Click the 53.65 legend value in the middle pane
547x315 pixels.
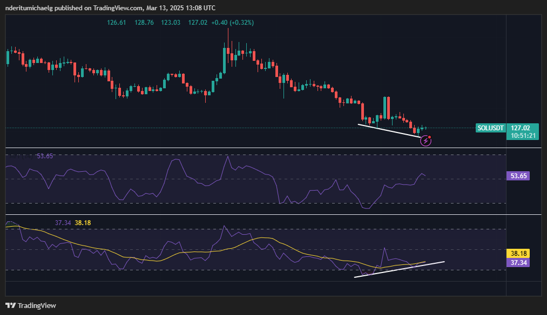point(45,156)
